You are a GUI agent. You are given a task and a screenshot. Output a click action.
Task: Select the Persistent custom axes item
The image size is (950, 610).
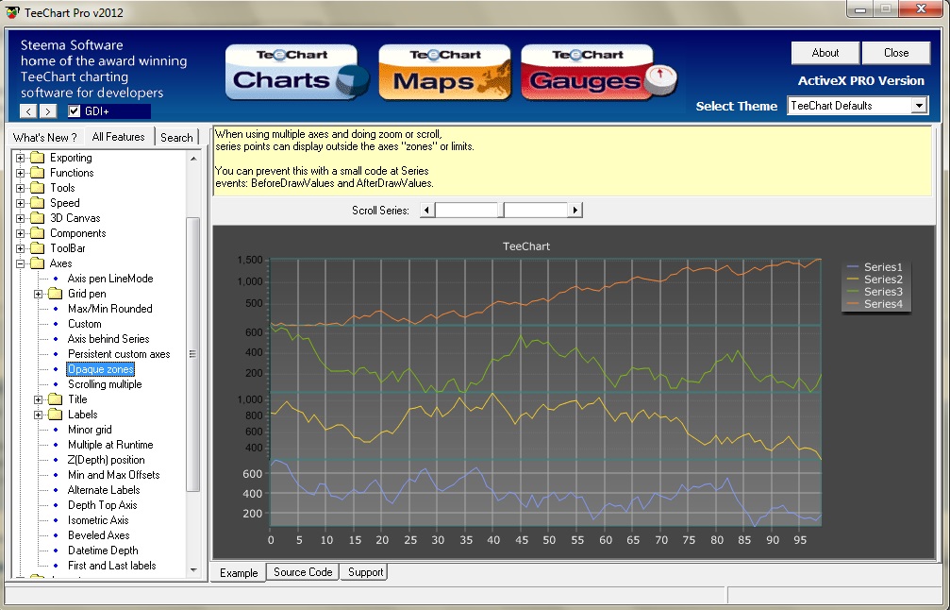coord(119,355)
